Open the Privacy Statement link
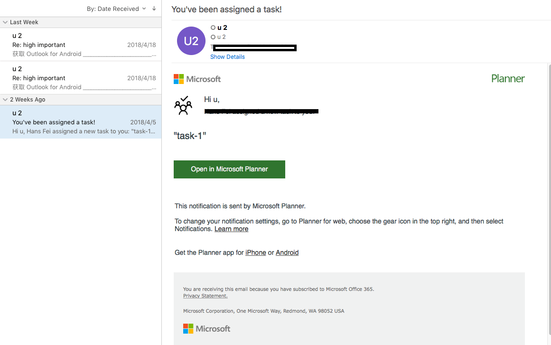This screenshot has width=551, height=345. point(205,296)
